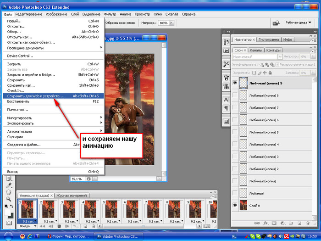Open frame 9 delay dropdown
This screenshot has height=241, width=321.
pyautogui.click(x=198, y=221)
